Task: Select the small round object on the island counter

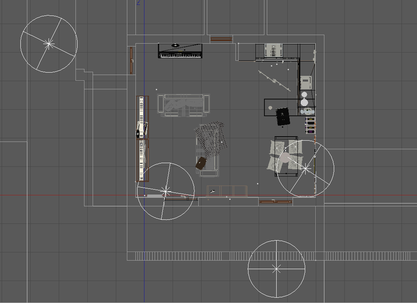Action: click(x=270, y=108)
